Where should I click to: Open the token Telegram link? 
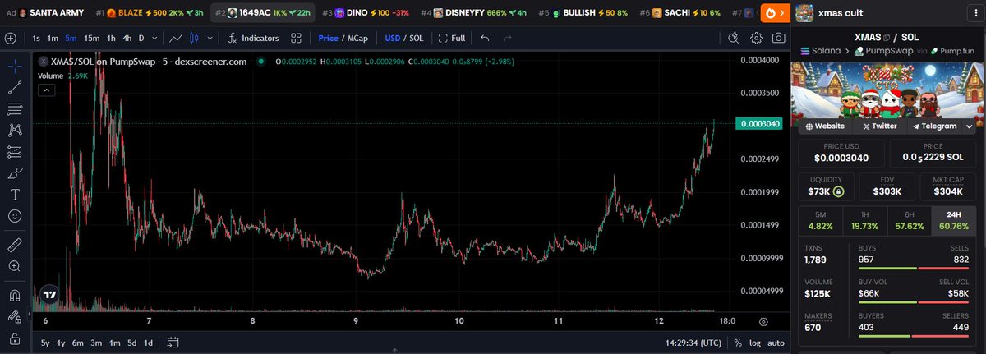(x=935, y=126)
